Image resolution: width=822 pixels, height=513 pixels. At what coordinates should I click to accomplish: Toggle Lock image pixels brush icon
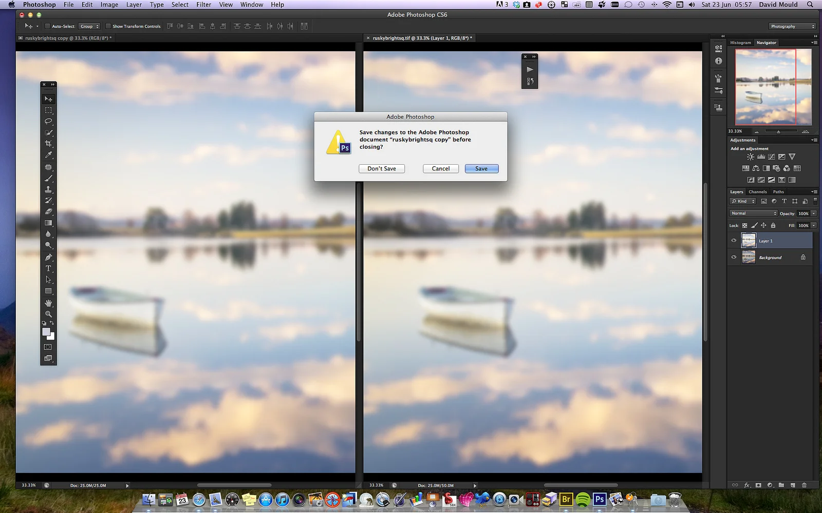pos(754,225)
